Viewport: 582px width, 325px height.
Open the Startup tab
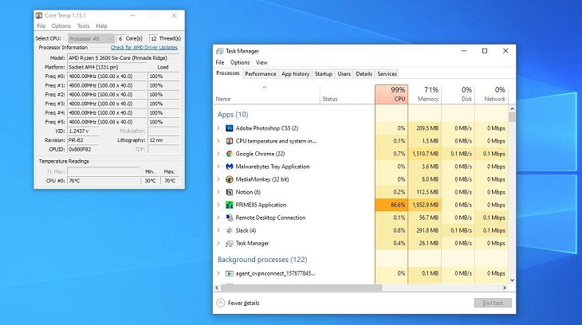[x=324, y=74]
